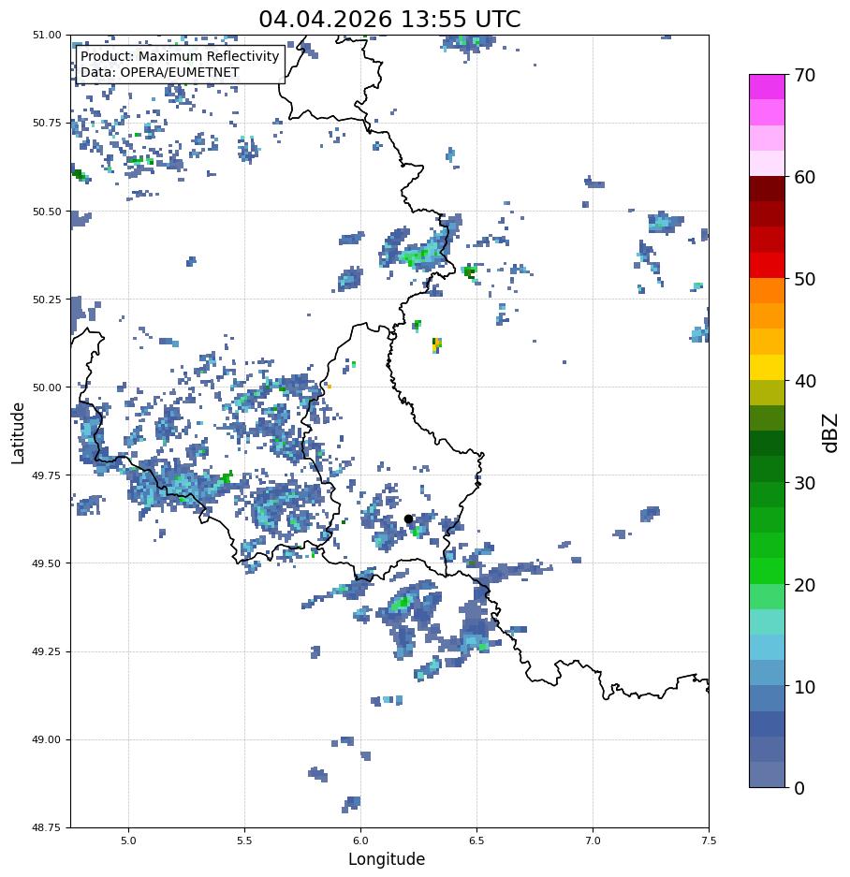Click the magenta top swatch of colorbar

click(768, 87)
